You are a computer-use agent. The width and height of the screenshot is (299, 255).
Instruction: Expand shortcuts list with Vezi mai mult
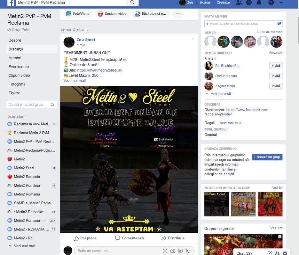25,246
